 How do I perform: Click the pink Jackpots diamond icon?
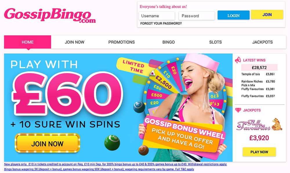tap(238, 110)
